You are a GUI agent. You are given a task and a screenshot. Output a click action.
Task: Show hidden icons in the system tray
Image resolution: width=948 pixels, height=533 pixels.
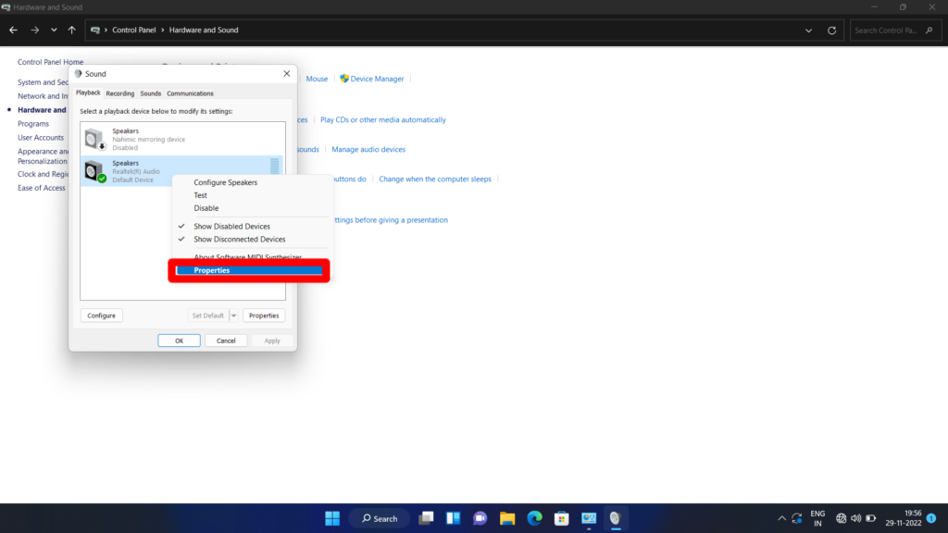[x=781, y=518]
